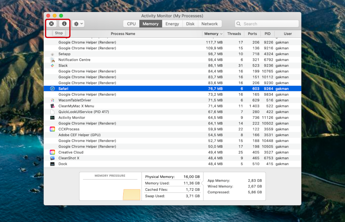Viewport: 345px width, 222px height.
Task: Sort processes by the PID column
Action: pos(268,34)
